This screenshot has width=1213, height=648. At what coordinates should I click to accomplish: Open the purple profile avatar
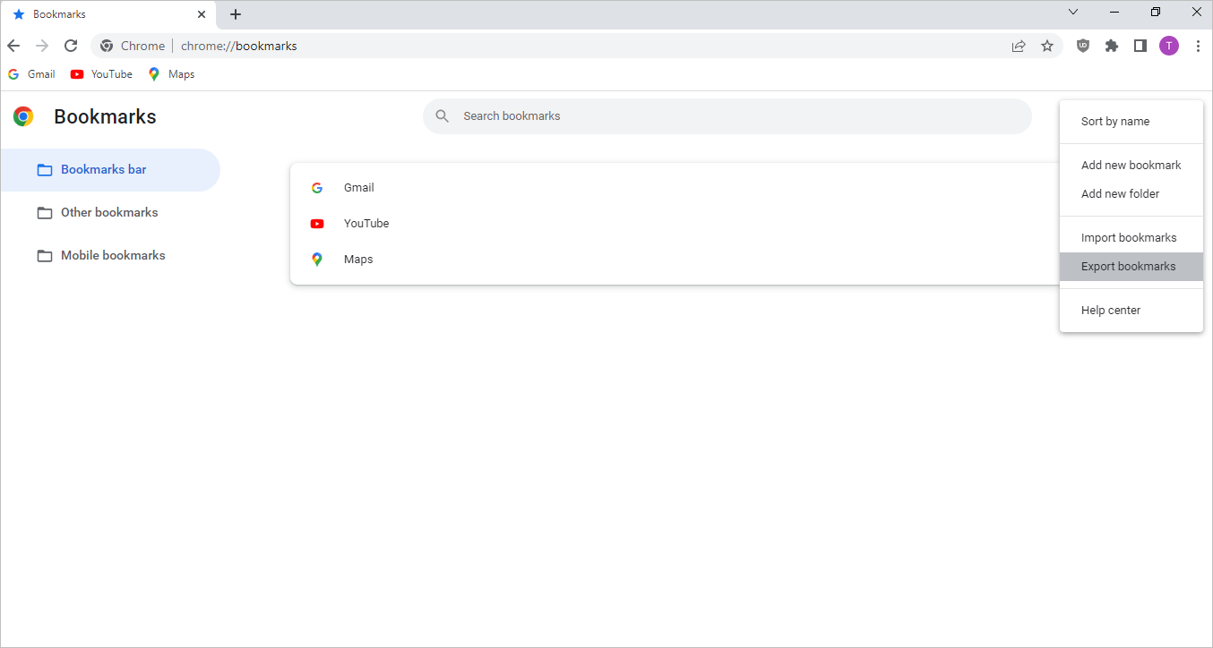[x=1169, y=46]
